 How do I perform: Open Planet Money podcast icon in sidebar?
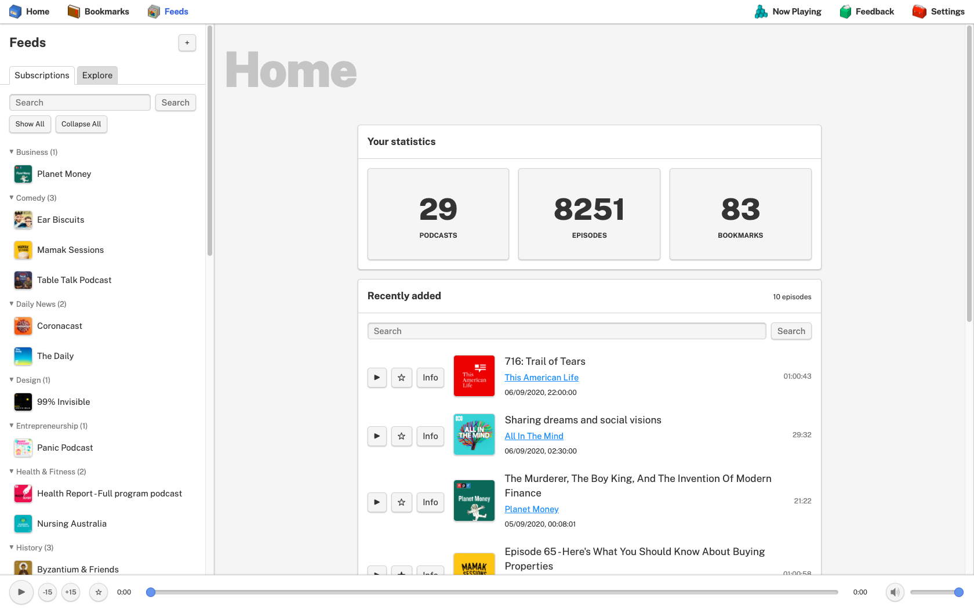pyautogui.click(x=23, y=174)
